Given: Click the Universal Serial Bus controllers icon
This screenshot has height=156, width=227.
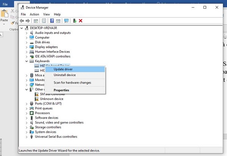Looking at the screenshot, I should (x=31, y=137).
